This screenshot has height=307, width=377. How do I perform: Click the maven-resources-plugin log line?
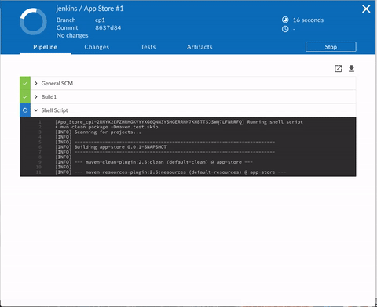pyautogui.click(x=170, y=172)
